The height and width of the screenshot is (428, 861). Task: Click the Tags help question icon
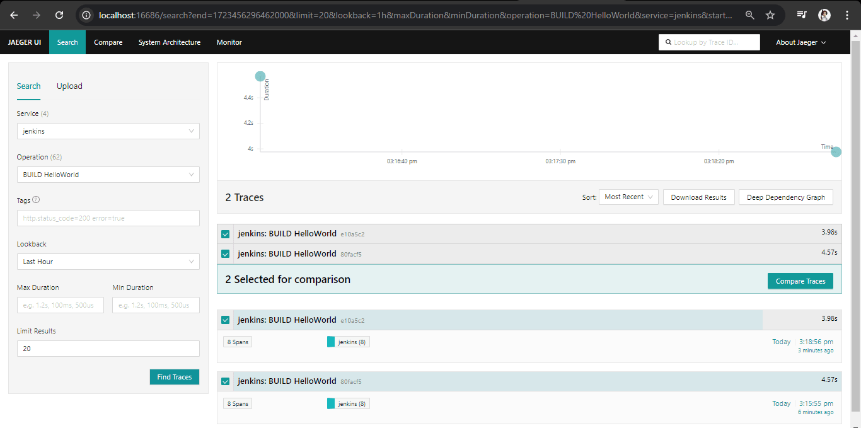pos(36,200)
